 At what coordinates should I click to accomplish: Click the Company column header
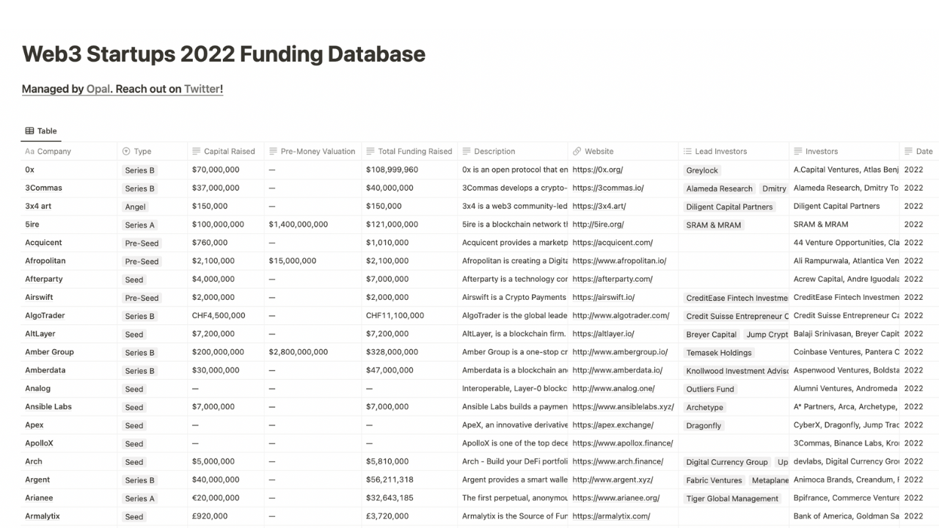69,151
